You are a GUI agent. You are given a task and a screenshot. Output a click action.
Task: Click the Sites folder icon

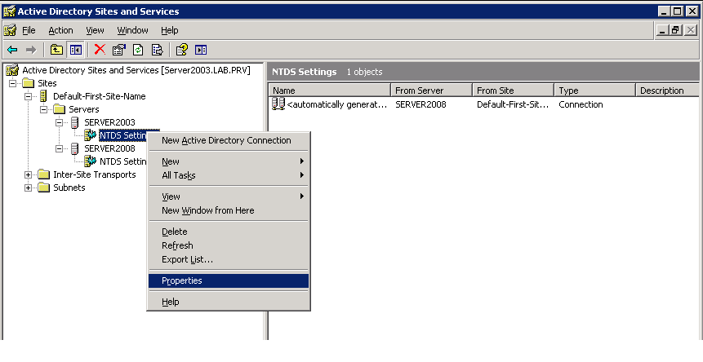29,83
